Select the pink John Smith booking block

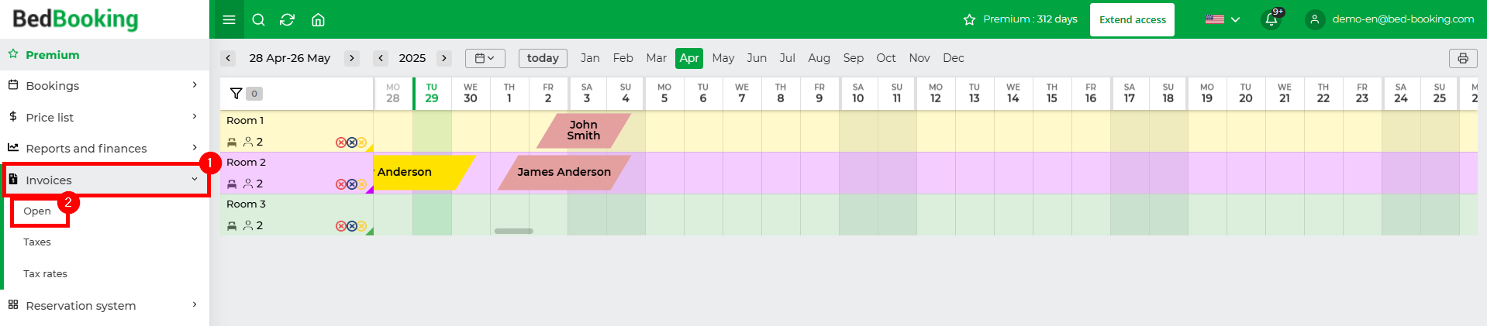[584, 130]
